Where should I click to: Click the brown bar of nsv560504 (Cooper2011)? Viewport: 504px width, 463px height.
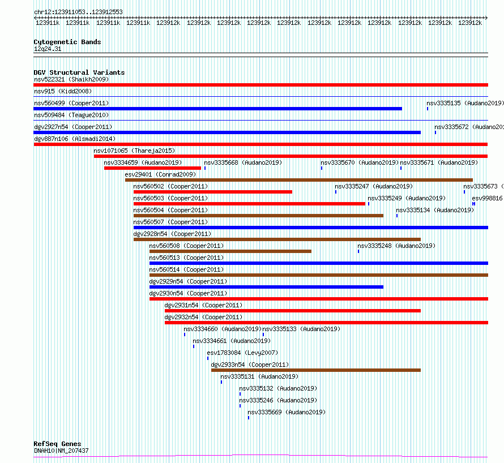coord(258,216)
